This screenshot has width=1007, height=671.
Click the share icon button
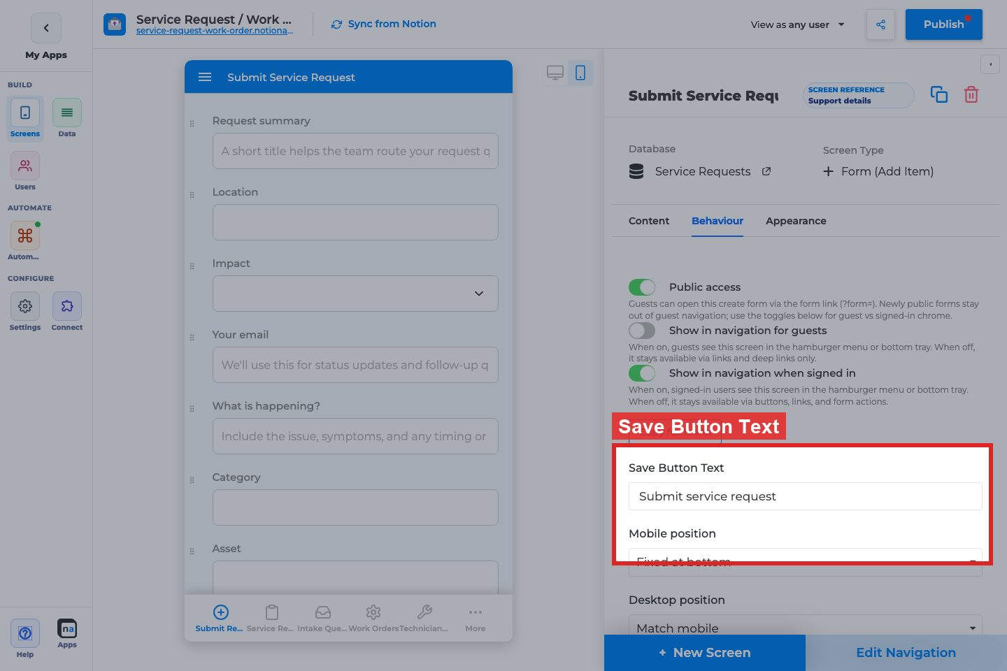click(880, 24)
